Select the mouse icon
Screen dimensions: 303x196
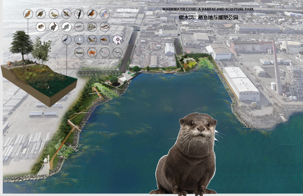(41, 27)
